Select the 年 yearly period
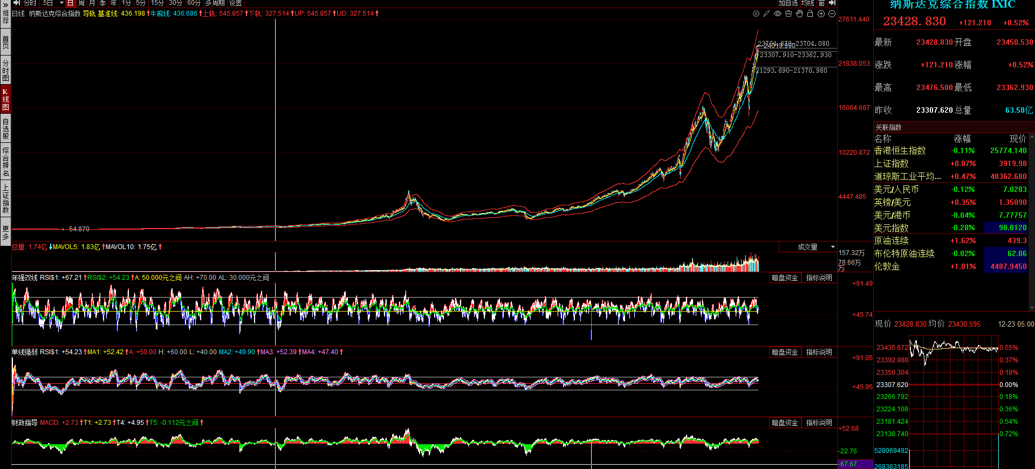The image size is (1035, 469). point(114,3)
